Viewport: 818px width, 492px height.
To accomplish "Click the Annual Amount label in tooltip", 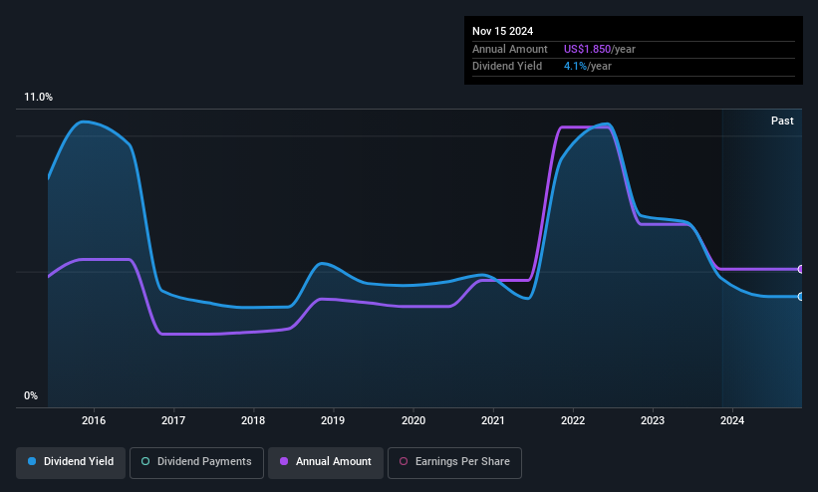I will tap(510, 49).
